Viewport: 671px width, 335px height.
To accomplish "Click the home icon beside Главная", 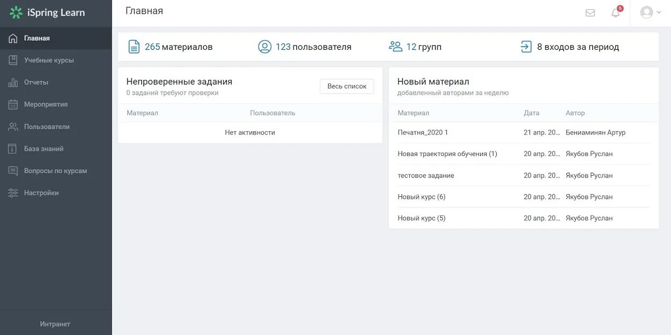I will 13,38.
